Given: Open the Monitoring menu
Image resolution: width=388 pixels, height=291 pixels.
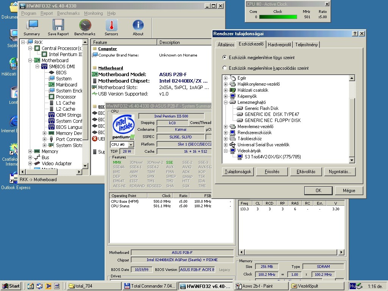Looking at the screenshot, I should (x=93, y=13).
